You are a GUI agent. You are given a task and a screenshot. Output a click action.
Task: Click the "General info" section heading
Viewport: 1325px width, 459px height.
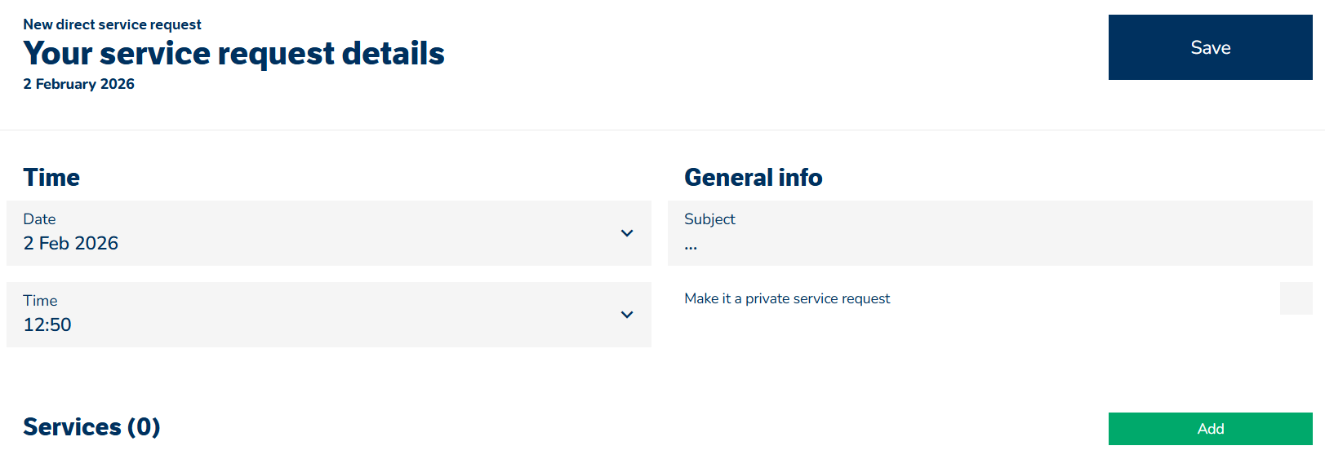pos(753,178)
